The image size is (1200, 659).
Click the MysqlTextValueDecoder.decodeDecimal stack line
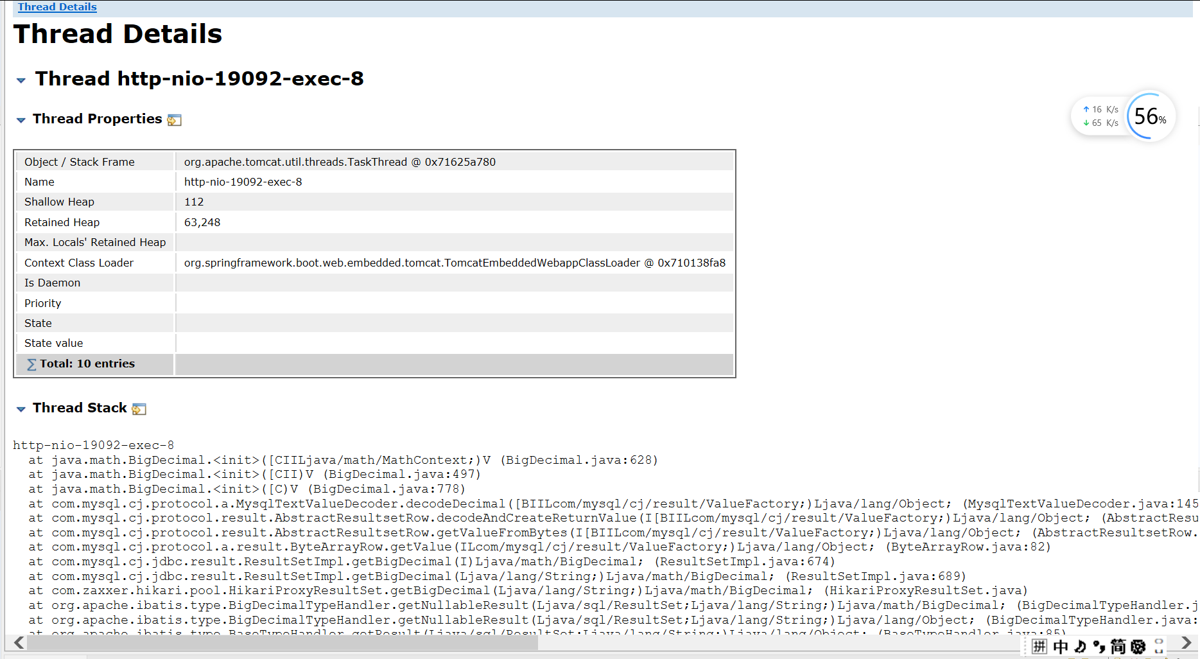pyautogui.click(x=613, y=504)
